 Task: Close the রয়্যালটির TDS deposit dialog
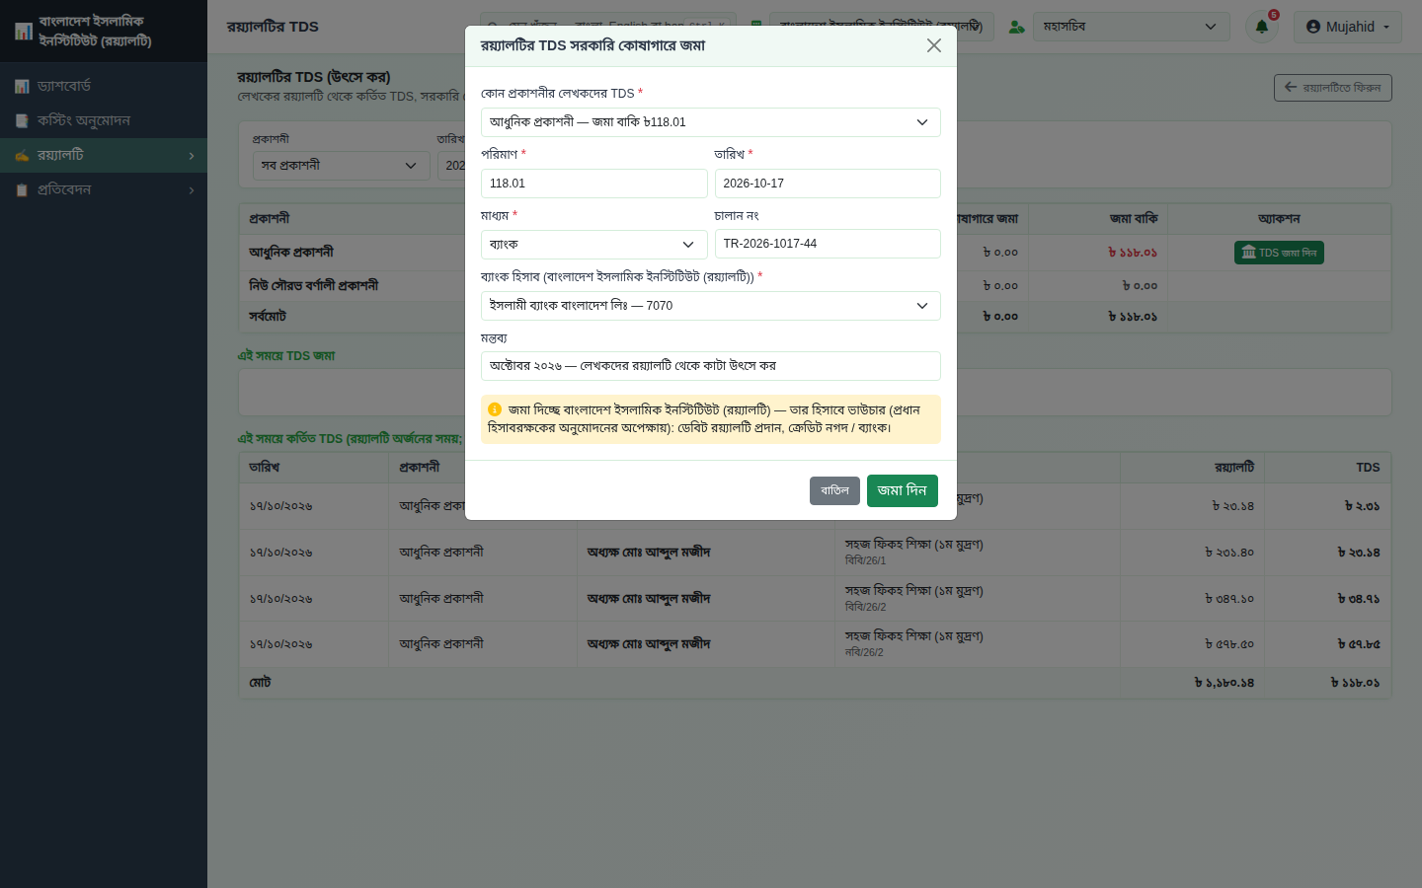point(933,45)
